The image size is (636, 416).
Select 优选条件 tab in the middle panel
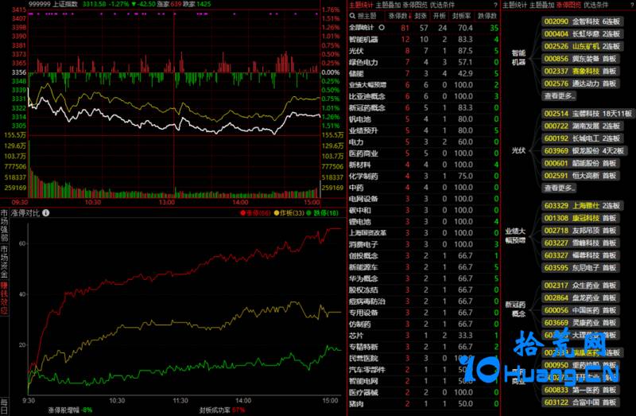point(442,5)
